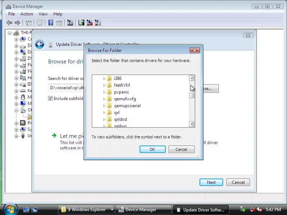Close the Browse For Folder dialog
Screen dimensions: 287x215
click(x=194, y=51)
